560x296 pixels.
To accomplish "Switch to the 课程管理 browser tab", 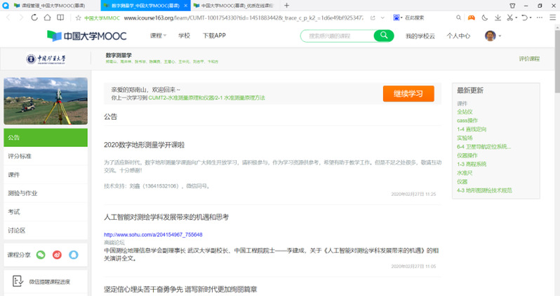I will tap(49, 5).
